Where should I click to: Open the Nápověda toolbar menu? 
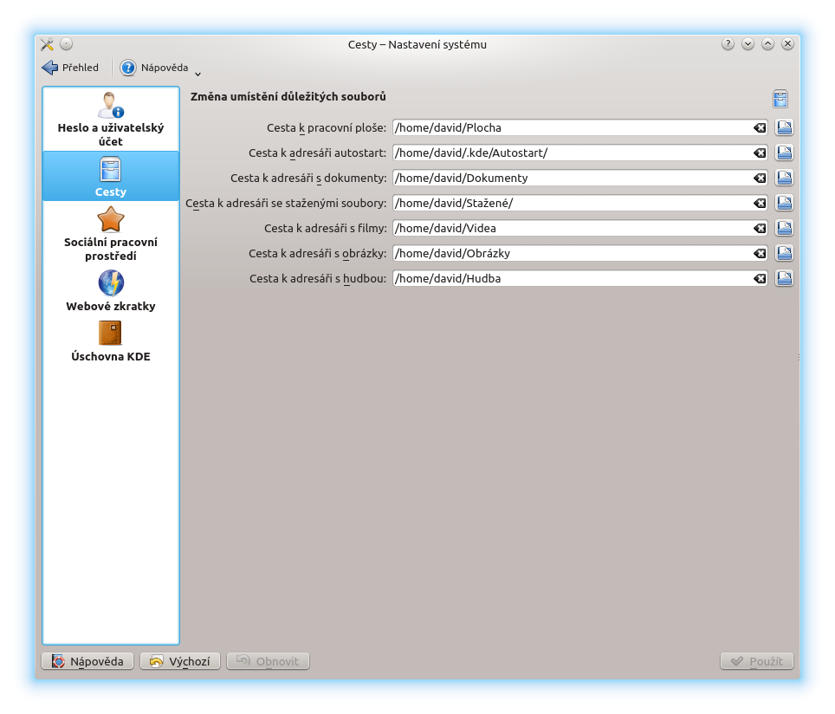(154, 68)
